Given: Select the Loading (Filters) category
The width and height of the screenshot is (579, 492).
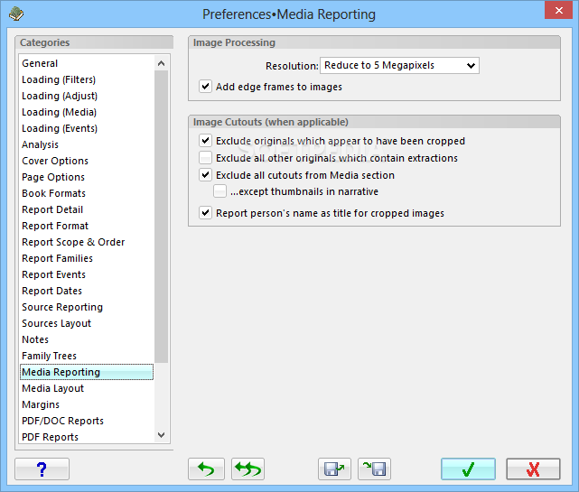Looking at the screenshot, I should click(x=87, y=79).
